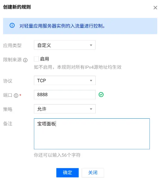160x183 pixels.
Task: Click the blue info icon in the banner
Action: 12,25
